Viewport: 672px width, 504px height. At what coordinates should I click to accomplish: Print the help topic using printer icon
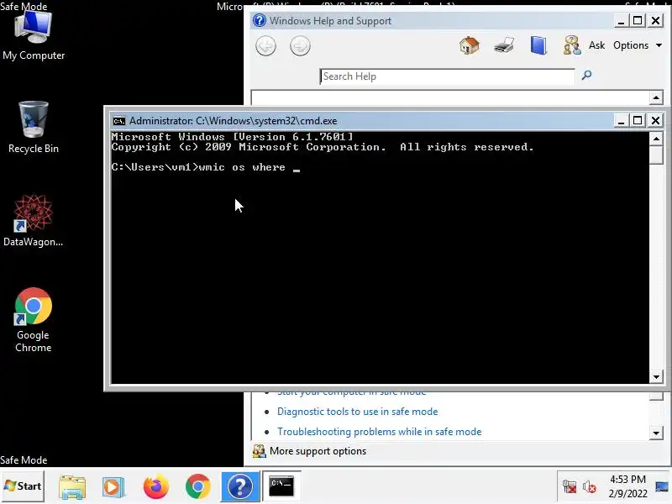(x=503, y=45)
